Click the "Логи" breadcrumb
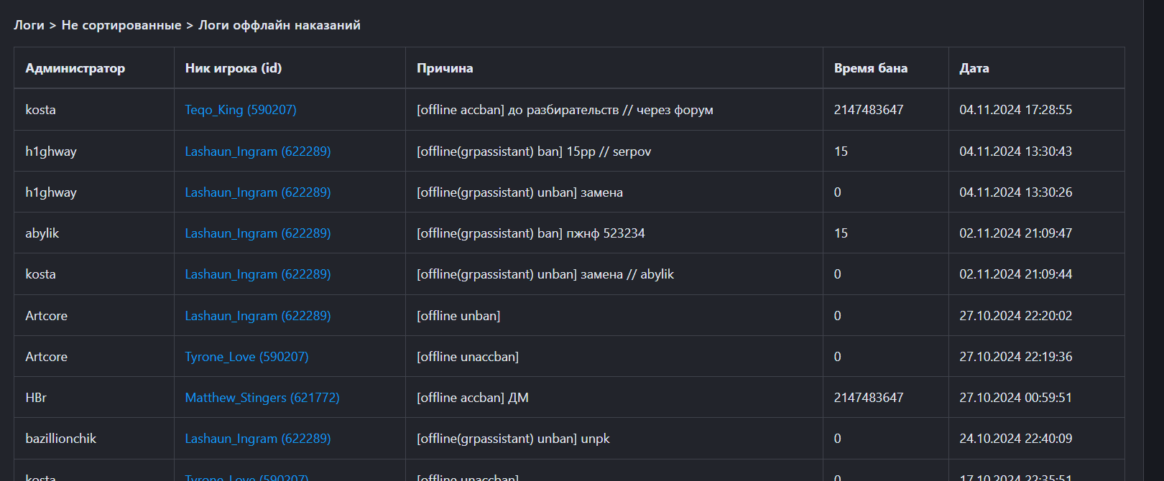Screen dimensions: 1164x481 pyautogui.click(x=29, y=25)
